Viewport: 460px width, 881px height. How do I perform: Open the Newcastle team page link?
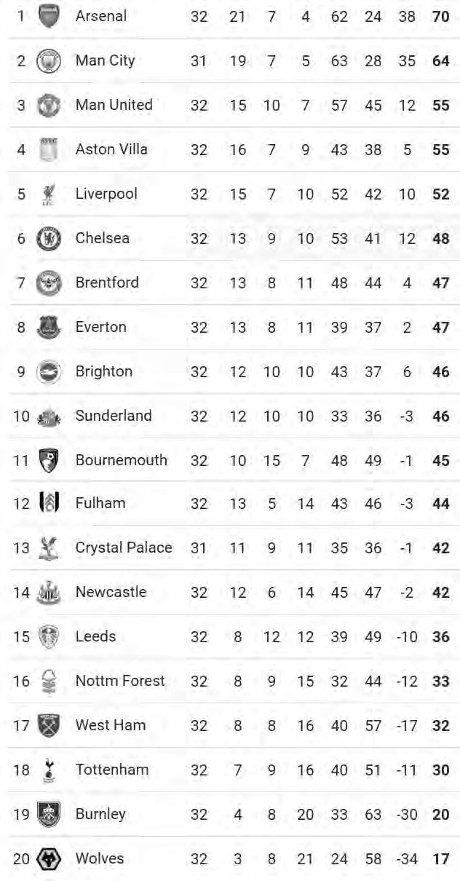point(111,592)
